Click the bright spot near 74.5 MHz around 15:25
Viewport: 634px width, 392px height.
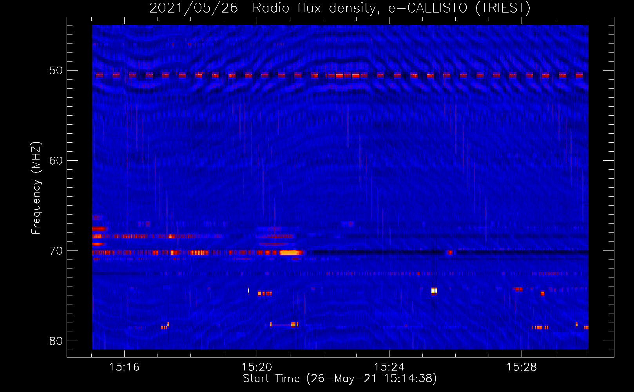point(434,291)
